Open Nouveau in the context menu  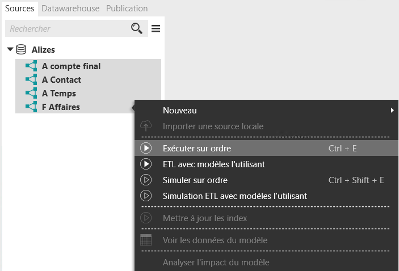tap(180, 111)
